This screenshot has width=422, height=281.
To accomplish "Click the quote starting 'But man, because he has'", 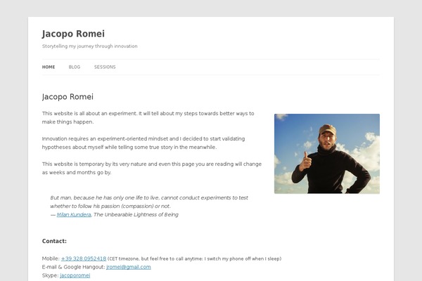I will click(x=149, y=202).
